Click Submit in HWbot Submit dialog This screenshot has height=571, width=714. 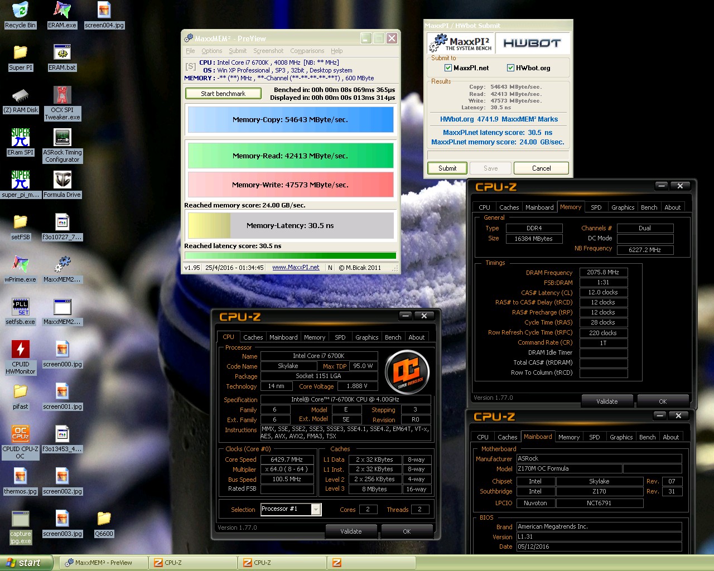point(447,168)
